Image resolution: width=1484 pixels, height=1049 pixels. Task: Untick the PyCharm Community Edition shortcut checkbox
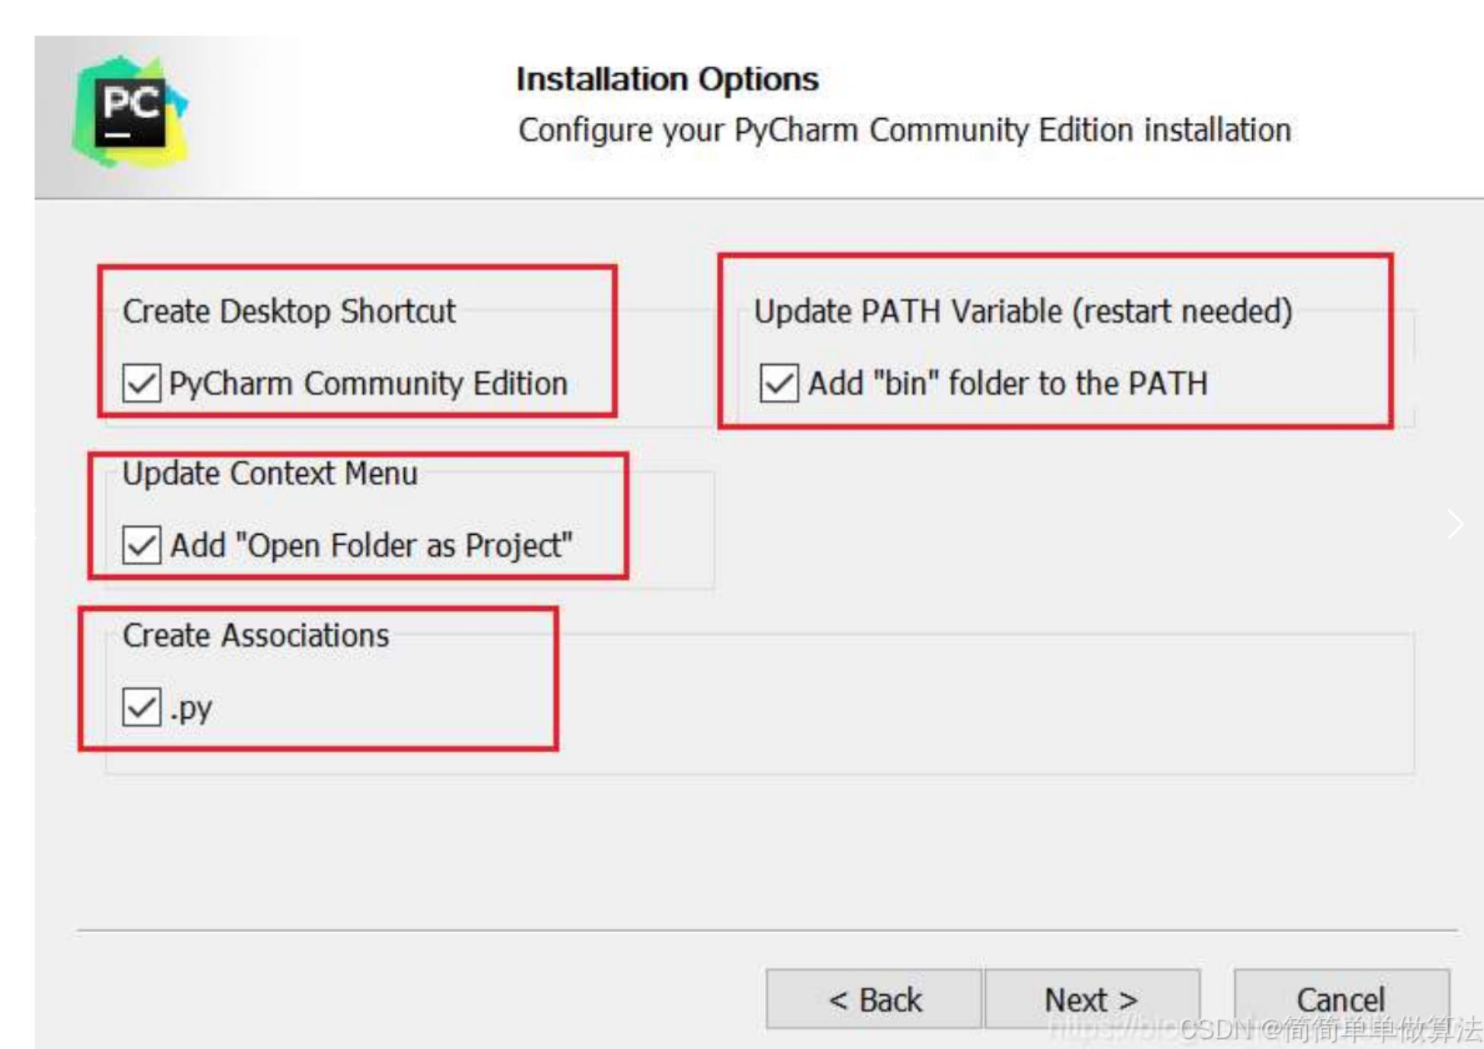click(142, 383)
